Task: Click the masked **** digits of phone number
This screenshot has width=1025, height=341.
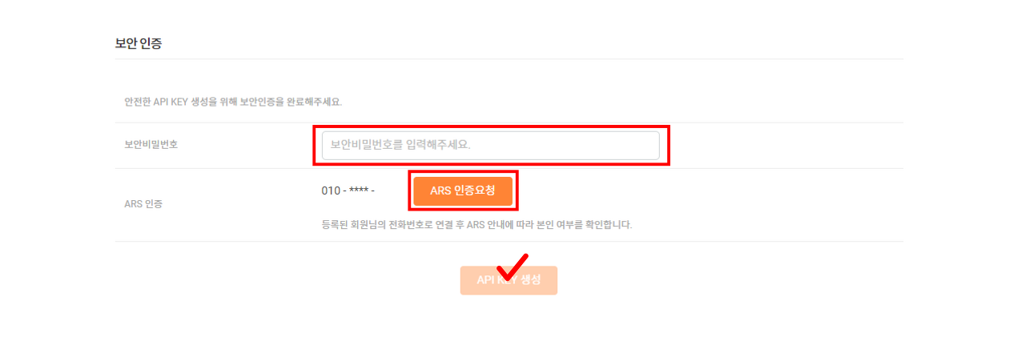Action: coord(358,191)
